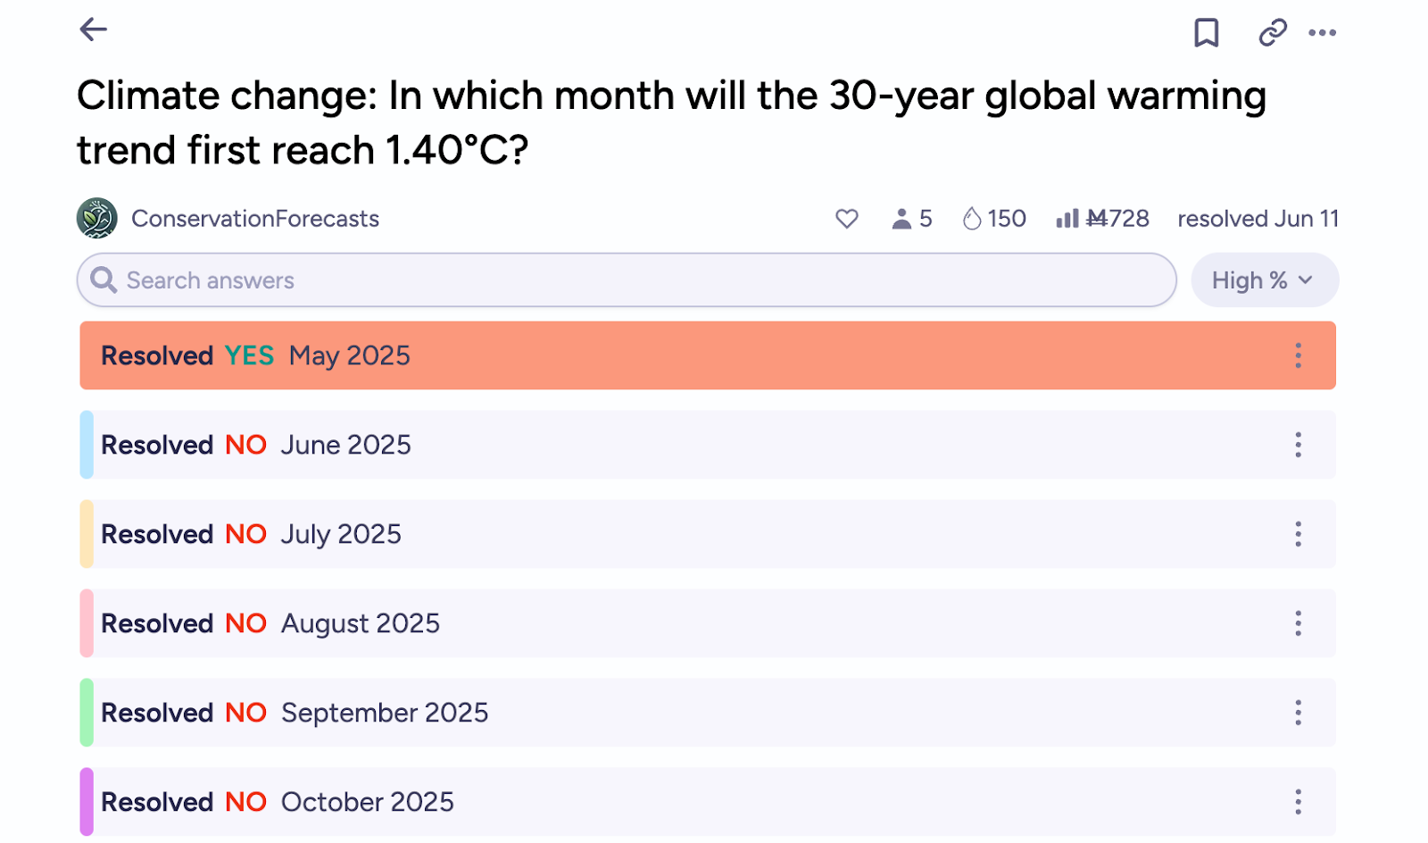Image resolution: width=1428 pixels, height=843 pixels.
Task: Open options menu for June 2025 answer
Action: pyautogui.click(x=1298, y=445)
